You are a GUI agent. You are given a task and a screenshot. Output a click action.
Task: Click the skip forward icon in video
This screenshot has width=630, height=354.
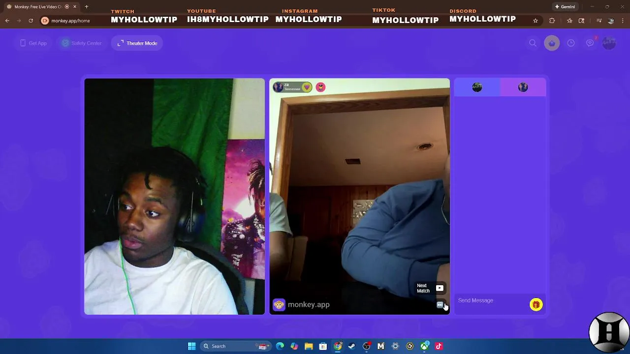pos(440,305)
